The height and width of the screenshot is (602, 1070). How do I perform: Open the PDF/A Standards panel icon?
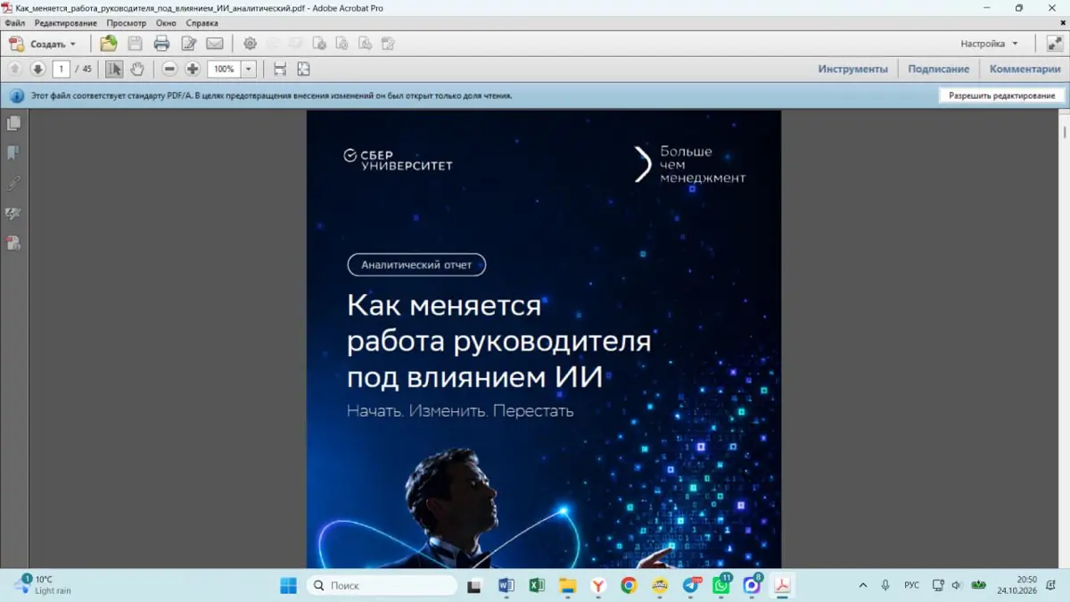coord(13,243)
